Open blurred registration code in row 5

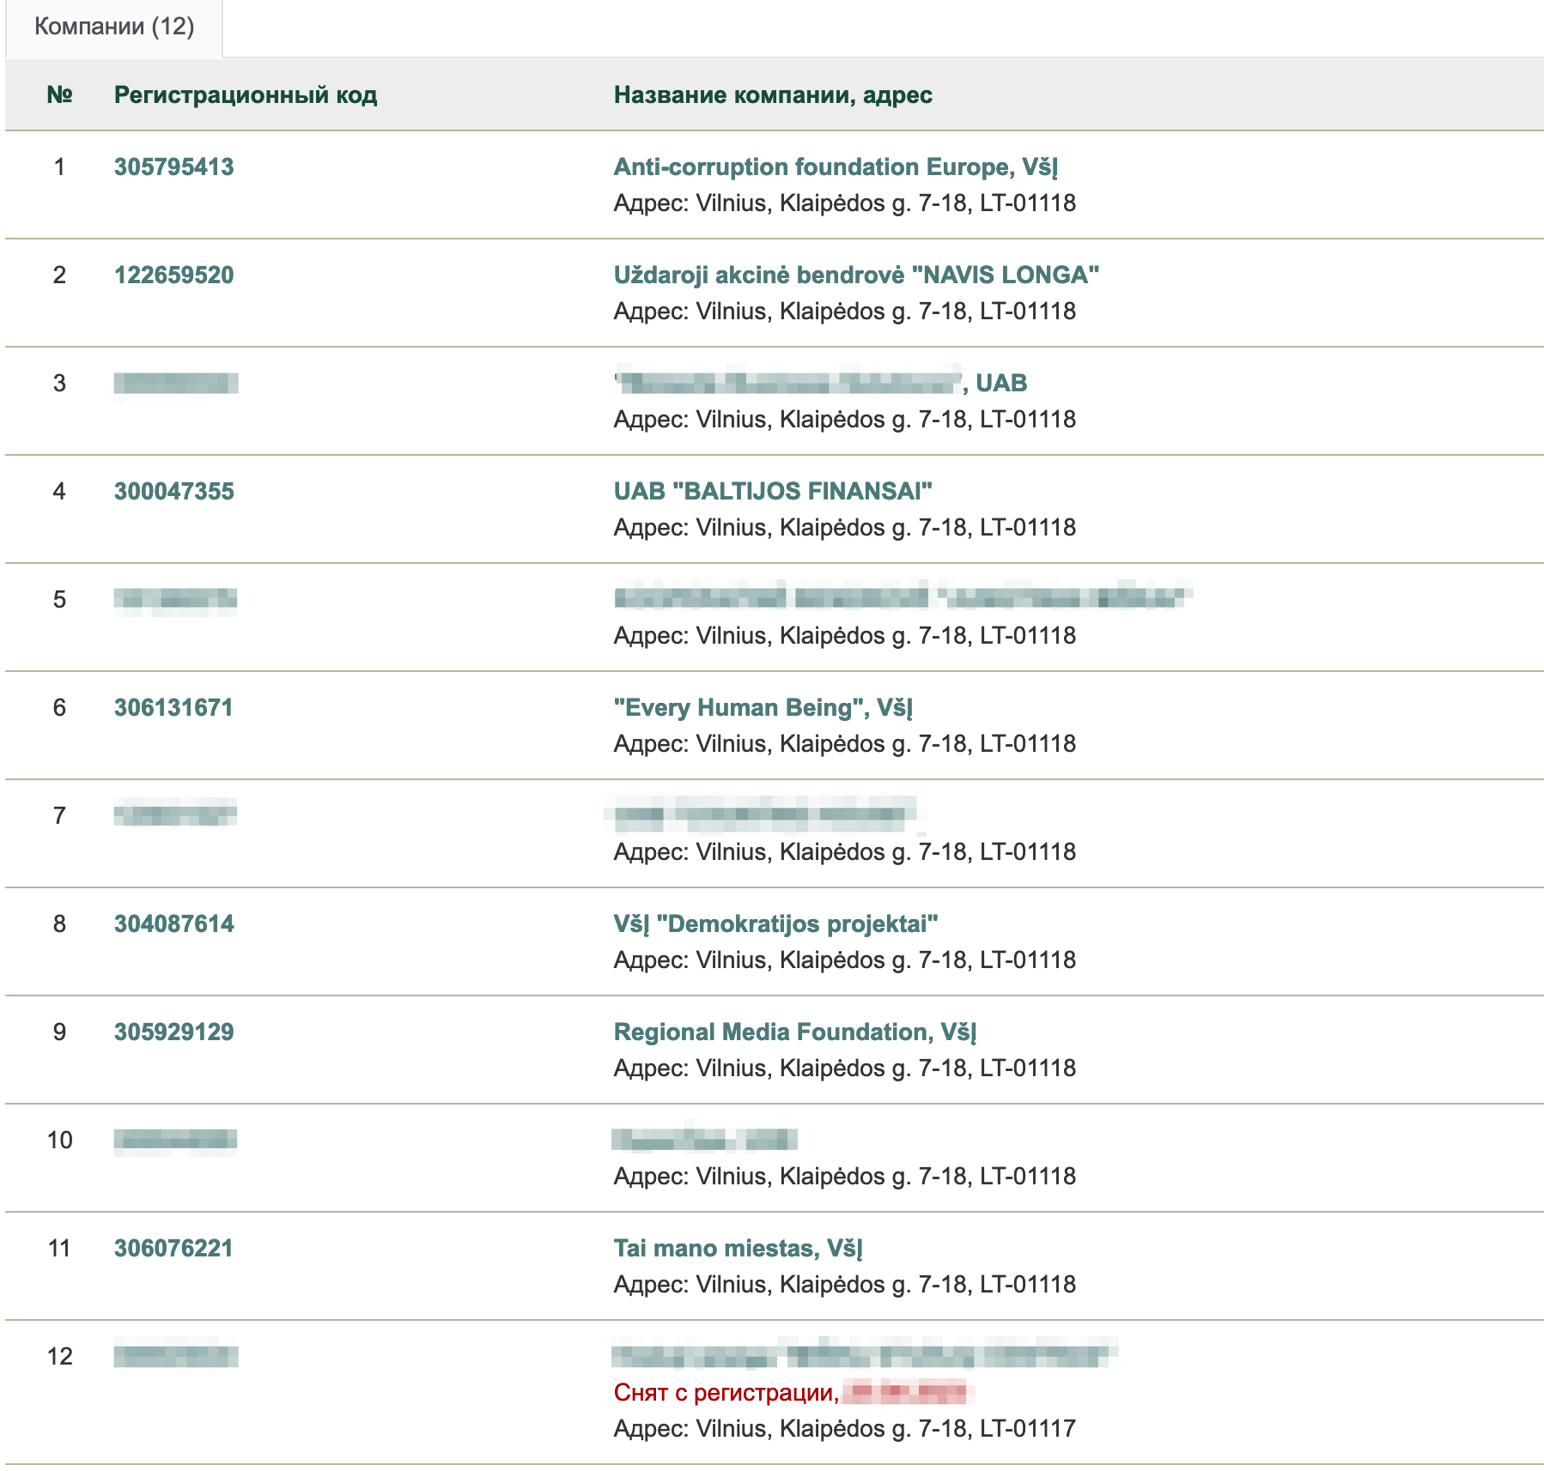pyautogui.click(x=175, y=599)
